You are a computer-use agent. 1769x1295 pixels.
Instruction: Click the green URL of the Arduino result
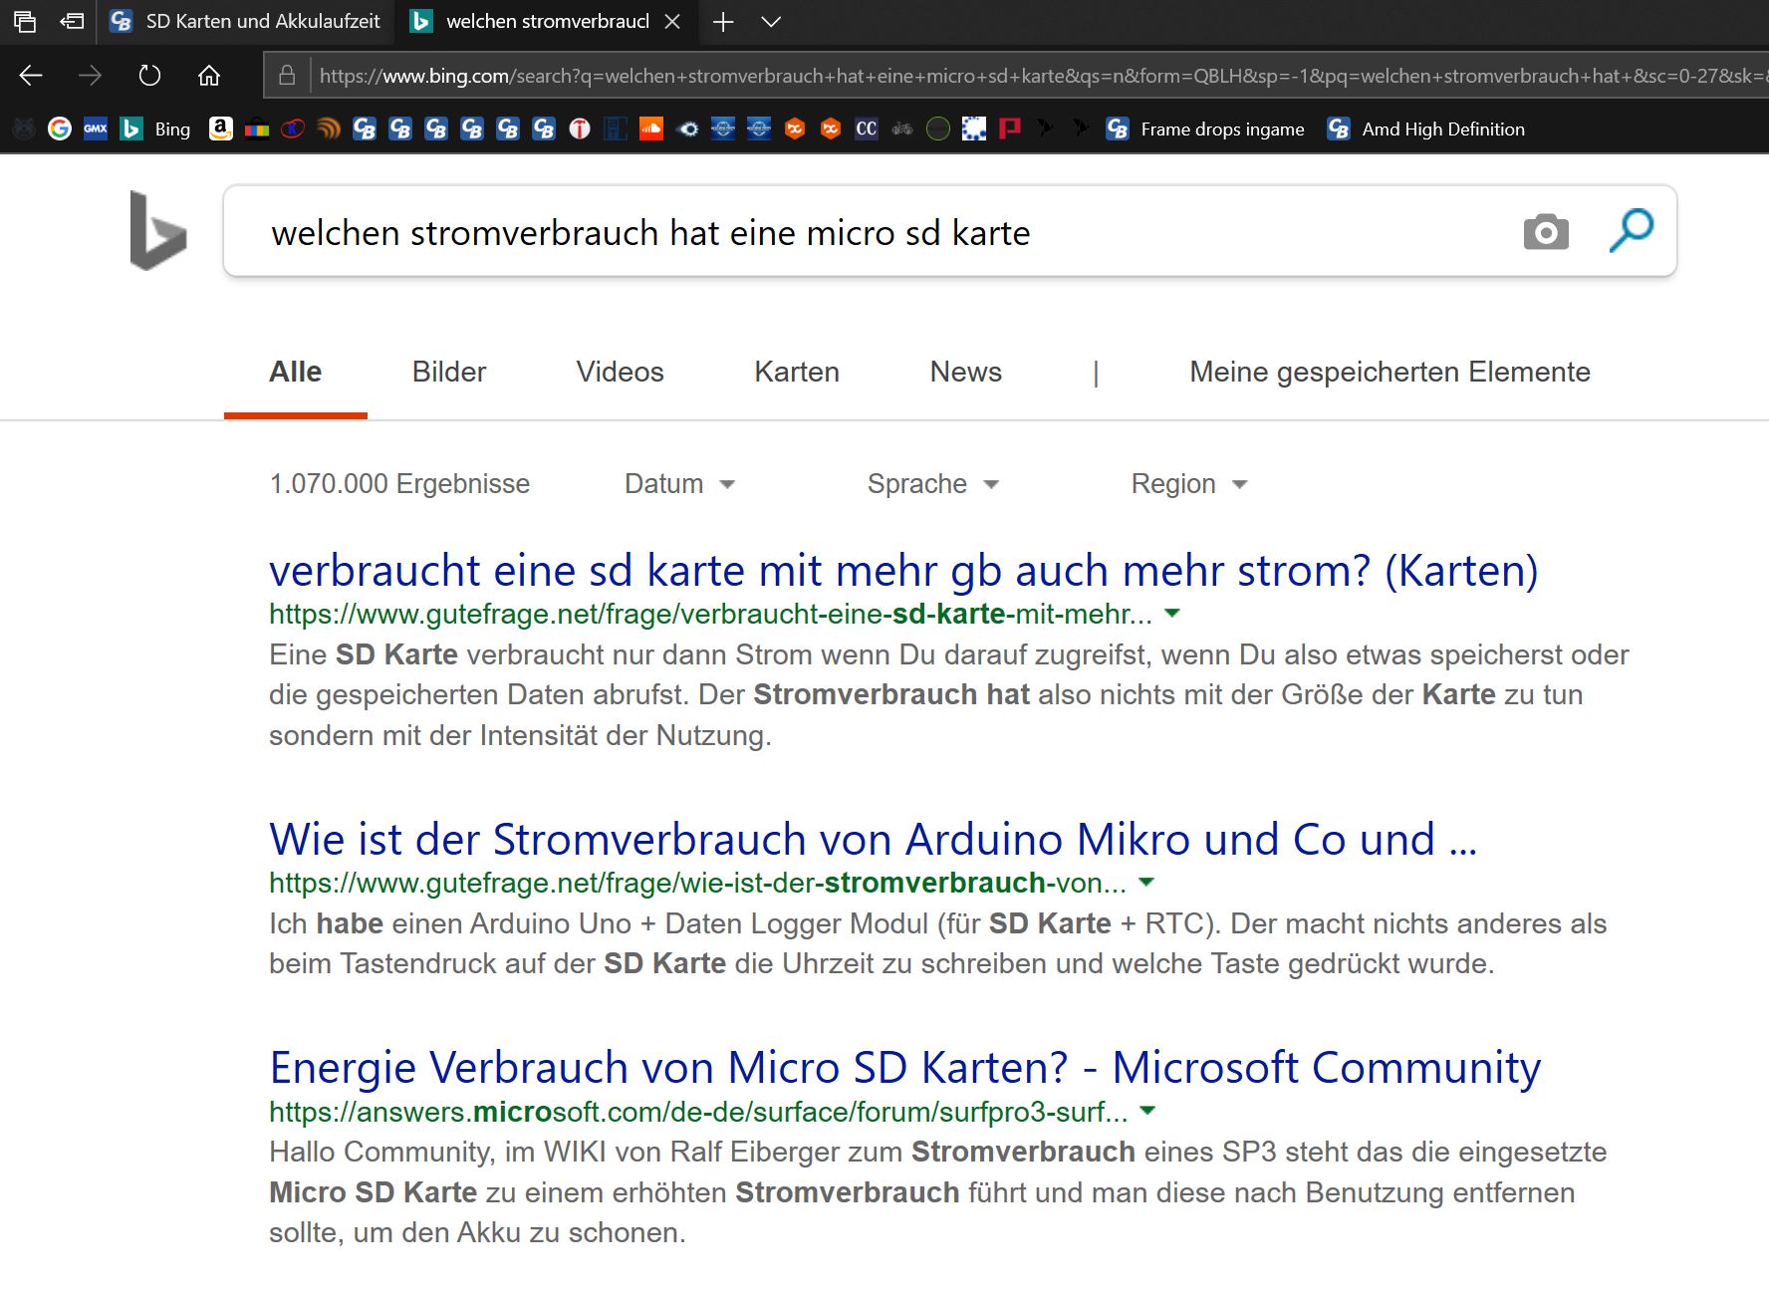pos(697,884)
